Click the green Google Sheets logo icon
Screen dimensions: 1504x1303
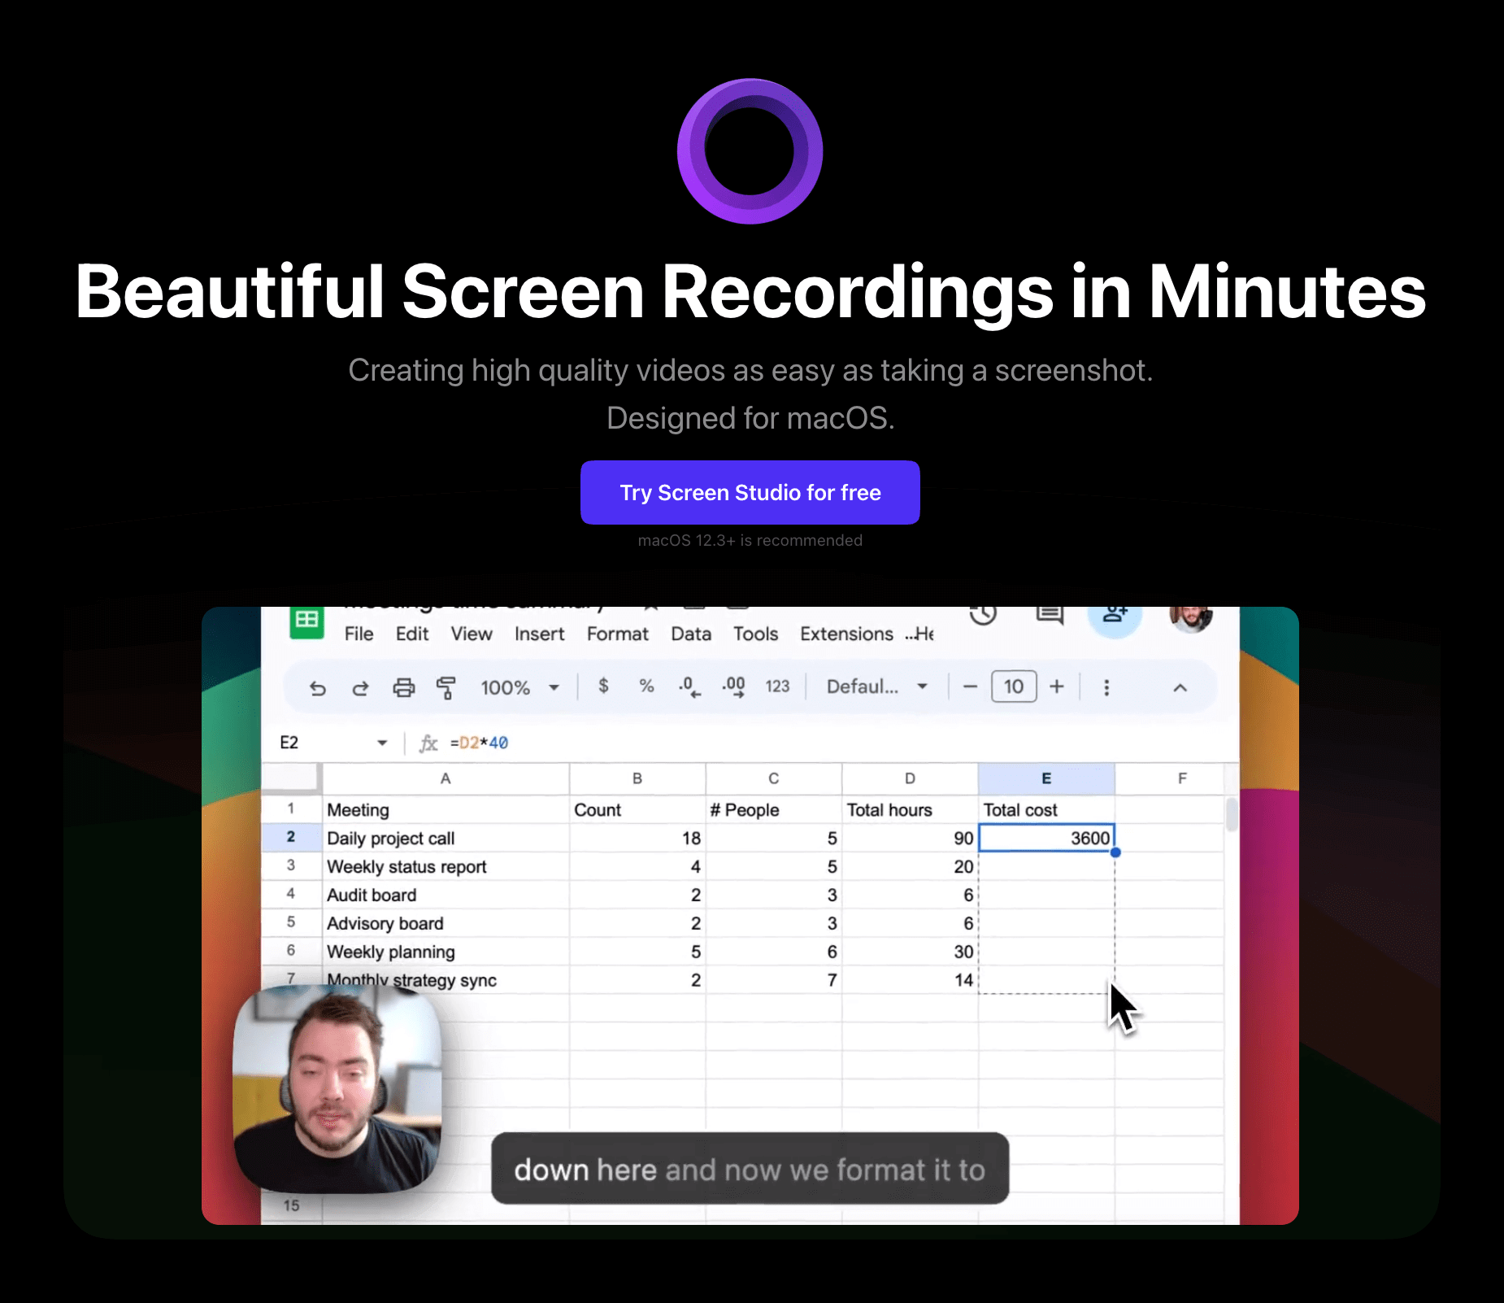point(306,621)
